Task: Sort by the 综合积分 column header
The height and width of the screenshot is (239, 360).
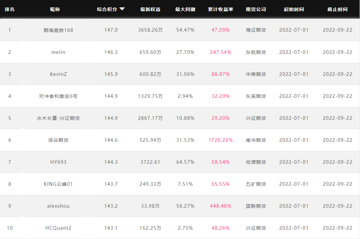Action: (x=107, y=9)
